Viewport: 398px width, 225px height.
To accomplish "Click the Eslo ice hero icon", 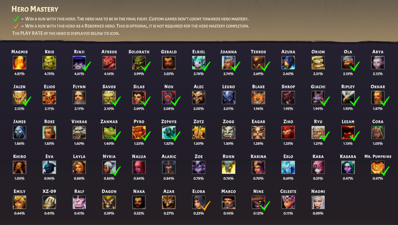I will (288, 167).
